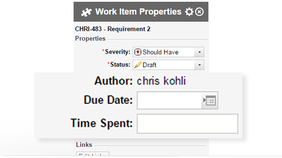The height and width of the screenshot is (158, 282).
Task: Click the partially visible Edit Links button
Action: (x=93, y=154)
